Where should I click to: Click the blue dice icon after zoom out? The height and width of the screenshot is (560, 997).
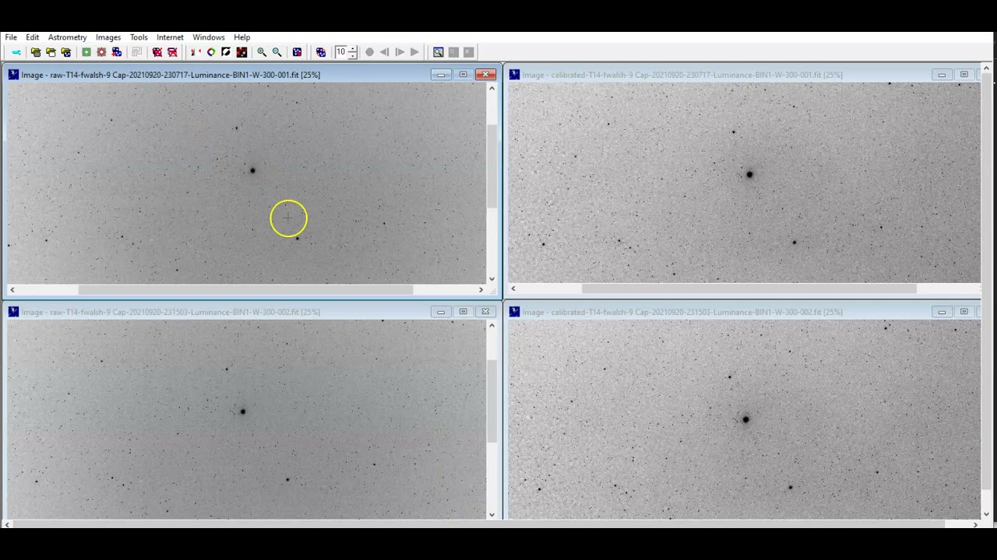[297, 52]
